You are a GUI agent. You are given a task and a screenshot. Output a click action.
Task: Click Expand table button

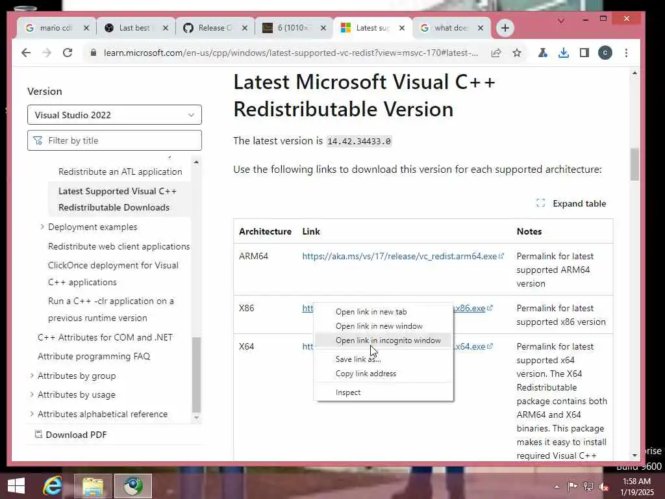coord(571,203)
